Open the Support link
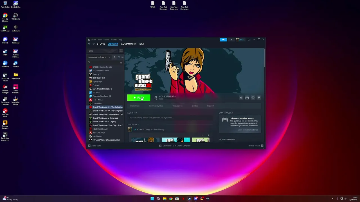This screenshot has height=202, width=360. pyautogui.click(x=210, y=106)
